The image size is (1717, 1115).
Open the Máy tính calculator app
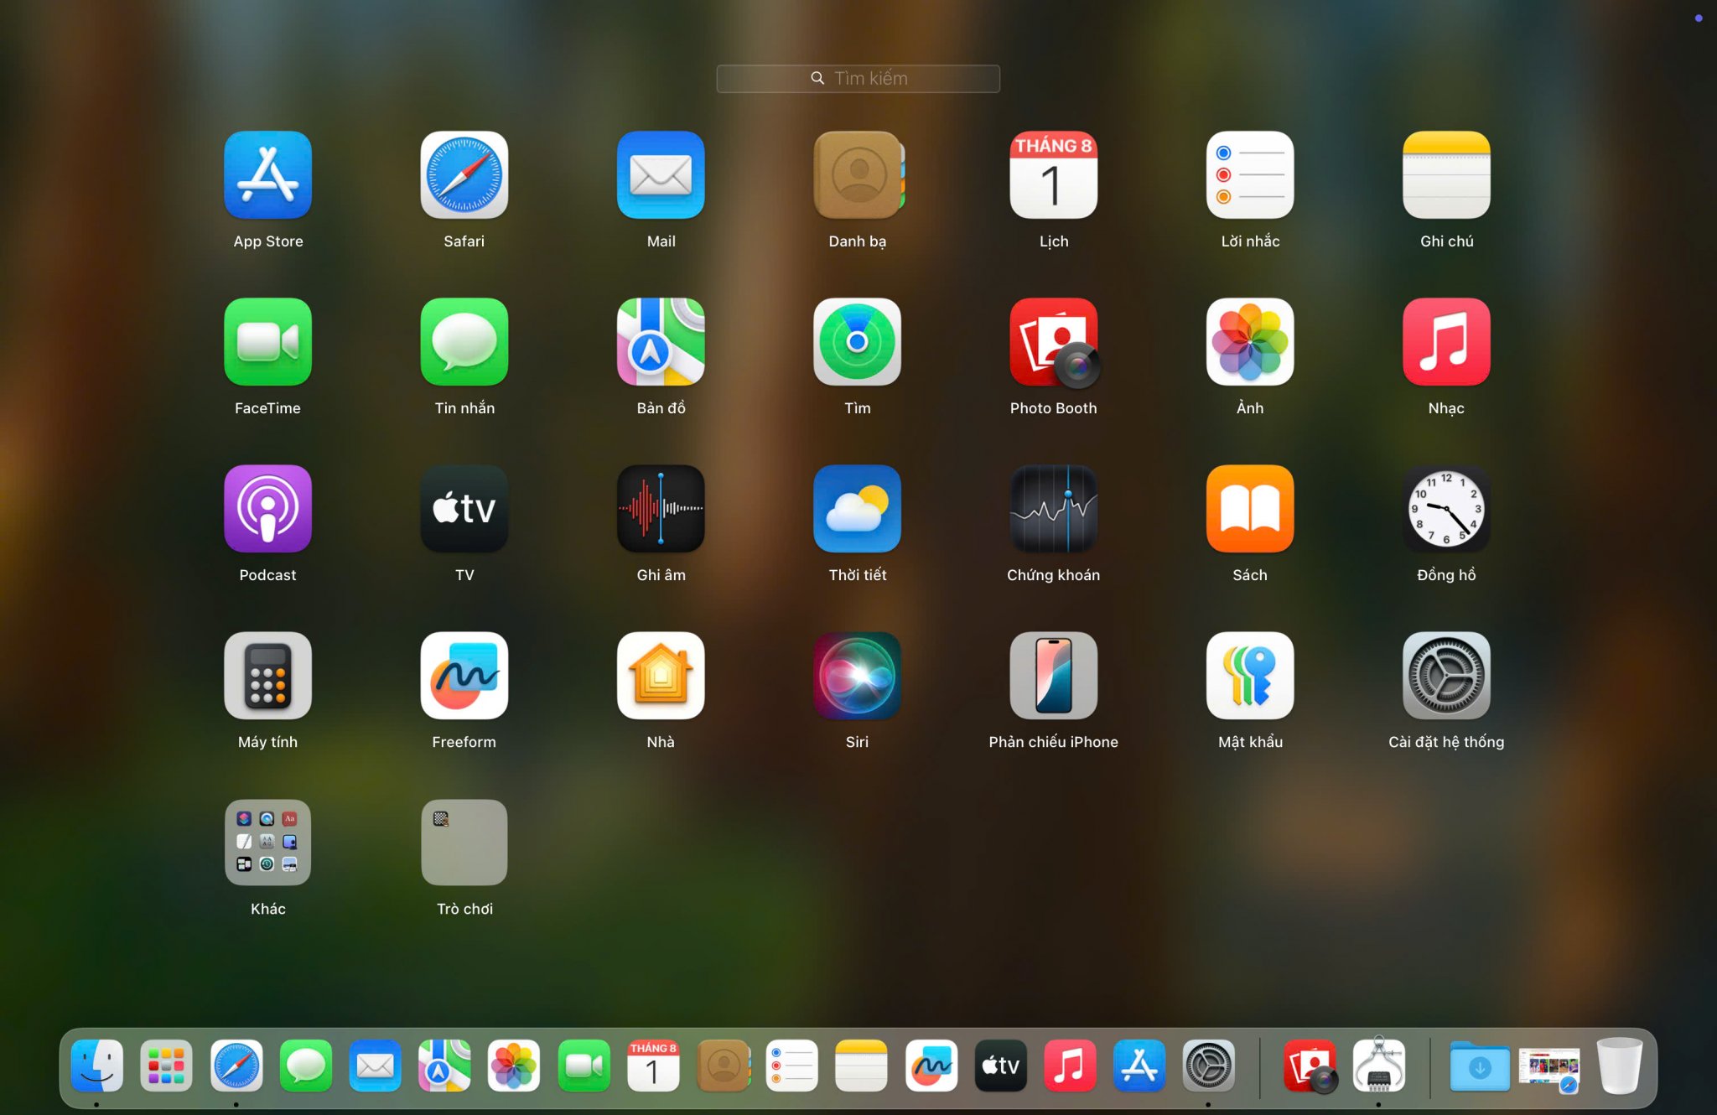(267, 676)
